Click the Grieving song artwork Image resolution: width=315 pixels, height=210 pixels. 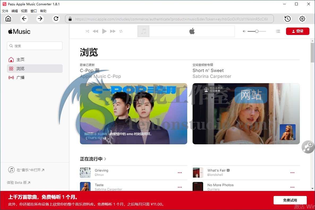pyautogui.click(x=85, y=173)
